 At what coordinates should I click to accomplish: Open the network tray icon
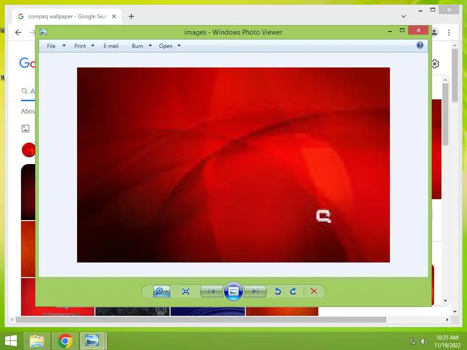(413, 341)
